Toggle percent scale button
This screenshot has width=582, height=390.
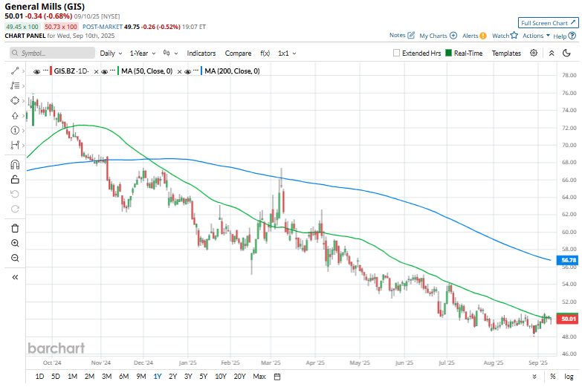tap(553, 377)
